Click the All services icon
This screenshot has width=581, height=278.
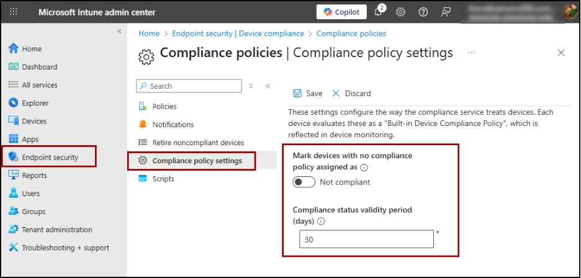13,84
